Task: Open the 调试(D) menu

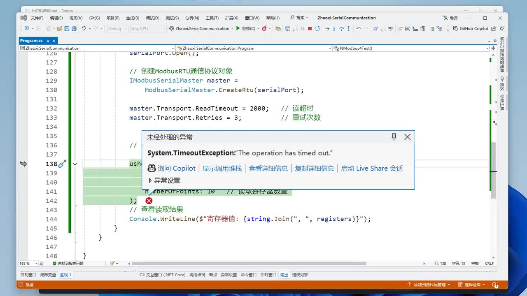Action: (152, 18)
